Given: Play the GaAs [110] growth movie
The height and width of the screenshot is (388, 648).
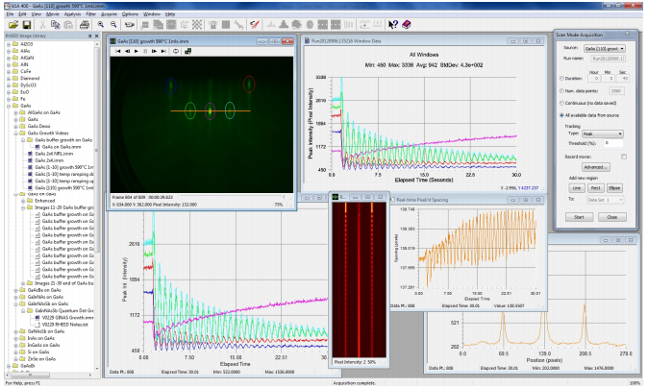Looking at the screenshot, I should 137,51.
